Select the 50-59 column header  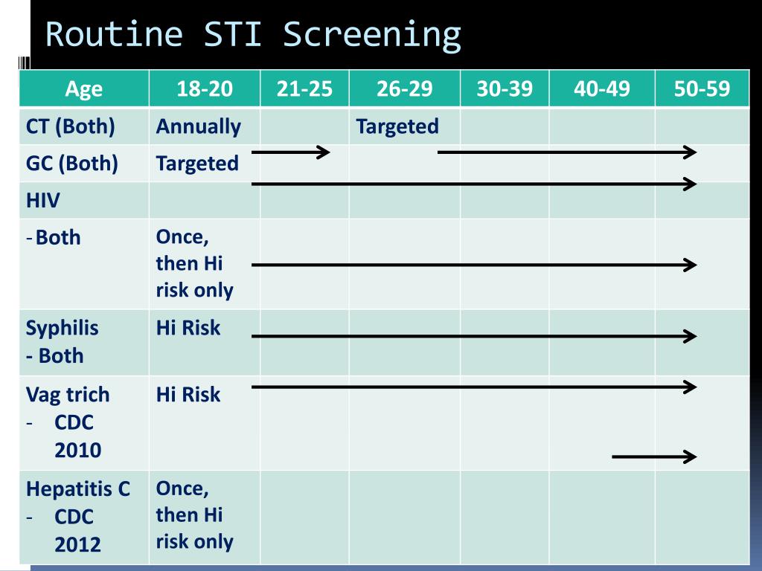pos(702,88)
